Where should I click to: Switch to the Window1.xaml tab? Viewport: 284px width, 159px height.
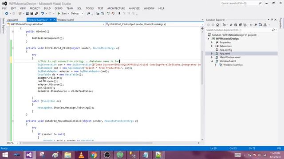65,20
